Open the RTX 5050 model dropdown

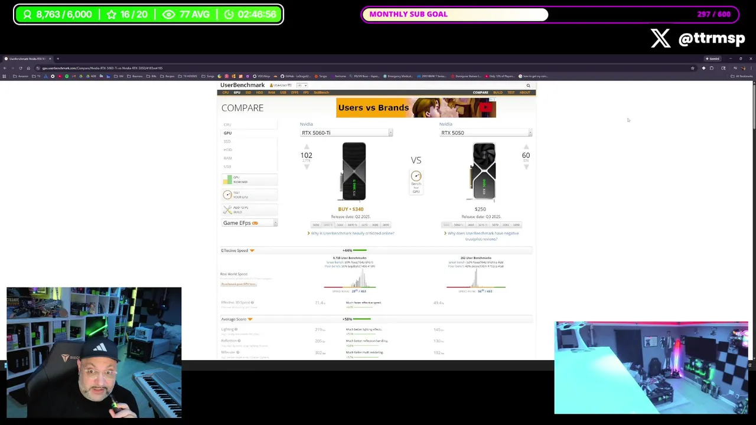(x=485, y=133)
